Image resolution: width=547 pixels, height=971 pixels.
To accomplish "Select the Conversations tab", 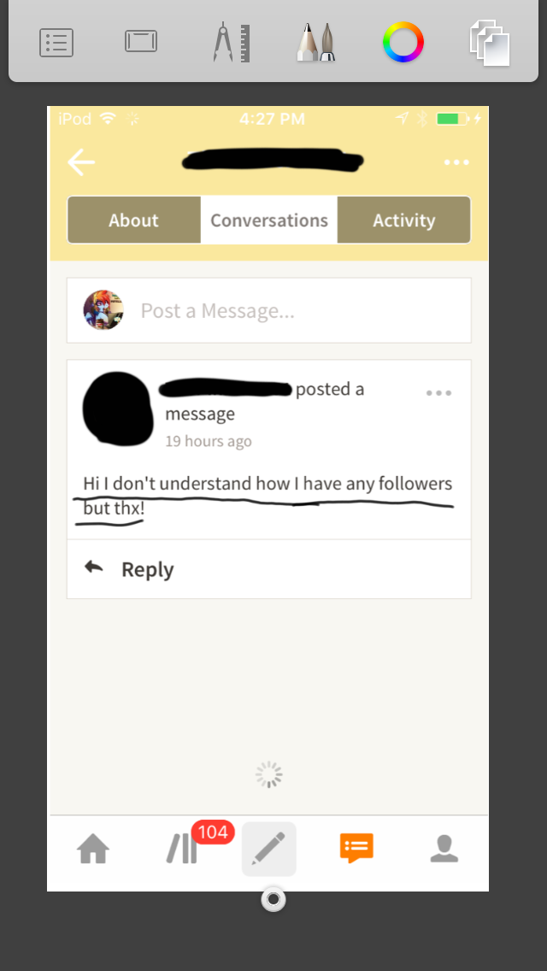I will [x=269, y=220].
